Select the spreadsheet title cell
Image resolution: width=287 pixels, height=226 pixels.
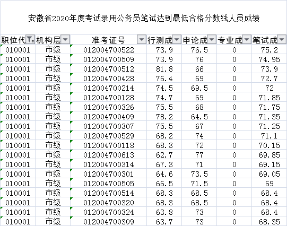tap(143, 18)
